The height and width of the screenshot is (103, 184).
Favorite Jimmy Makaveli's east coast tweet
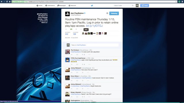(x=83, y=72)
